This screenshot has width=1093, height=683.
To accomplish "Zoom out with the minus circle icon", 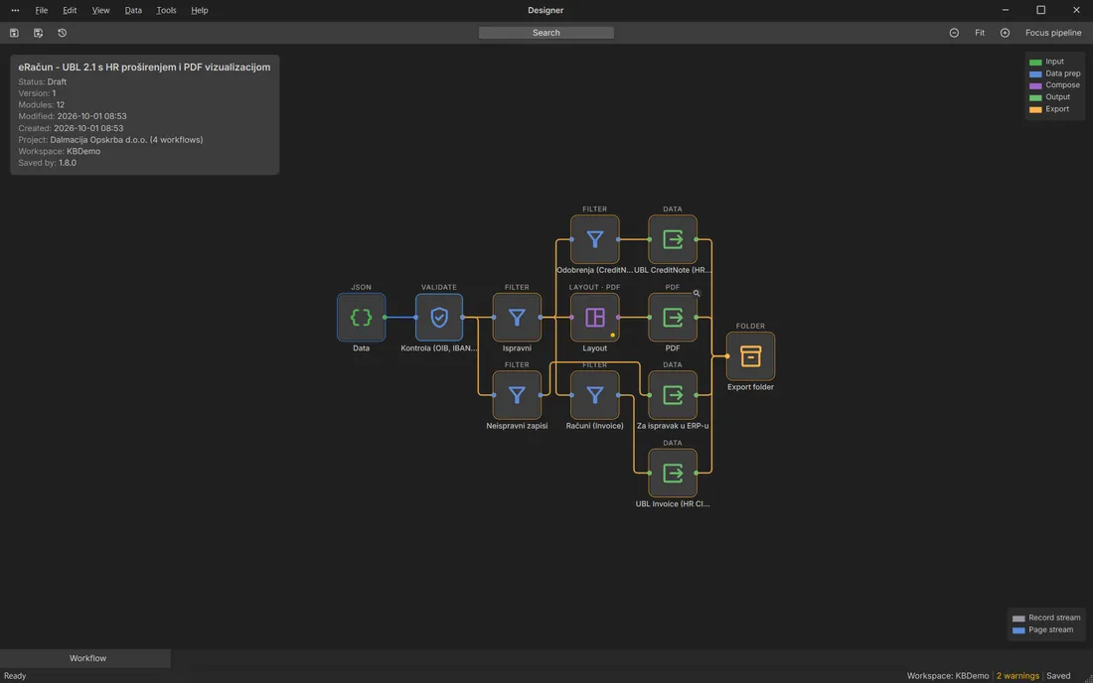I will coord(954,33).
